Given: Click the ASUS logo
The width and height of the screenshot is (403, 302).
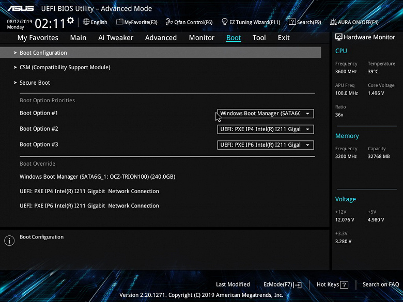Looking at the screenshot, I should pyautogui.click(x=21, y=8).
